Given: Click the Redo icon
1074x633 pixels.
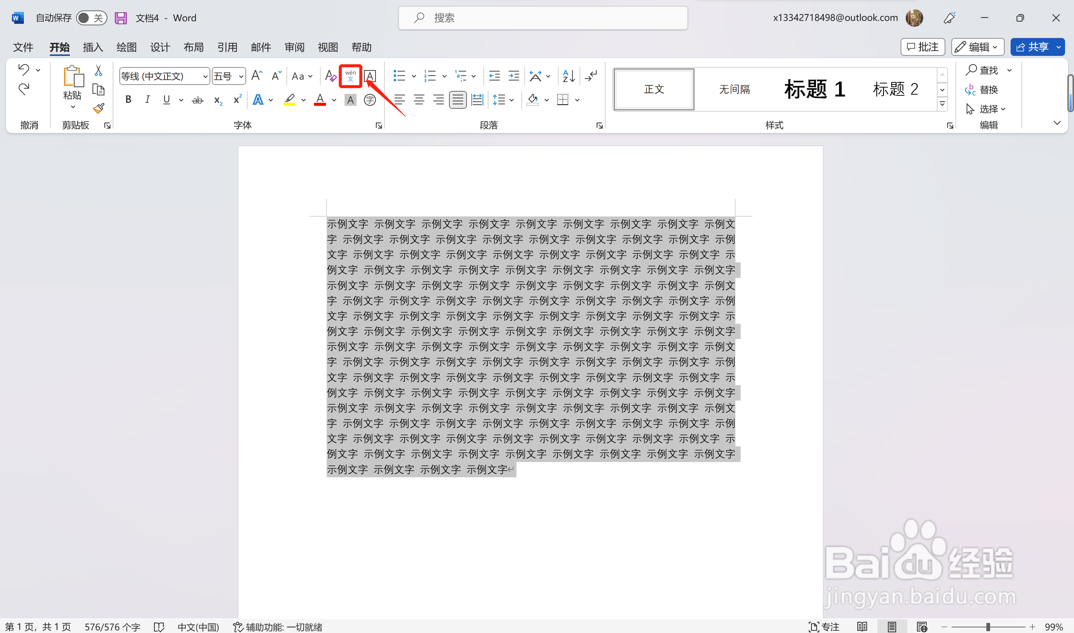Looking at the screenshot, I should point(24,89).
